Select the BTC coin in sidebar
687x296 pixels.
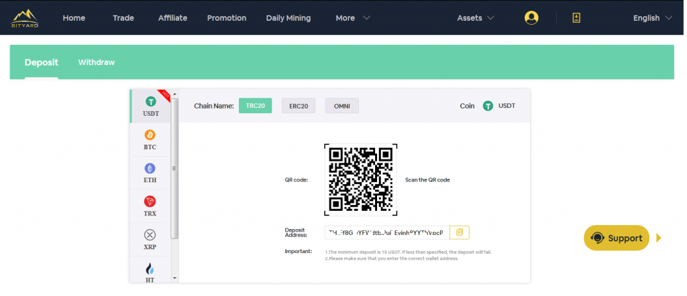click(x=150, y=139)
